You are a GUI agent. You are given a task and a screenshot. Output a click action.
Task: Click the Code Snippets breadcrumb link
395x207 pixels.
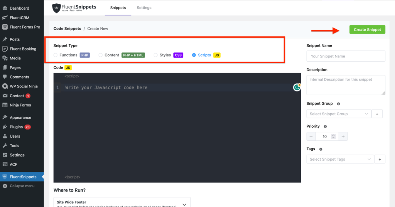pyautogui.click(x=67, y=29)
